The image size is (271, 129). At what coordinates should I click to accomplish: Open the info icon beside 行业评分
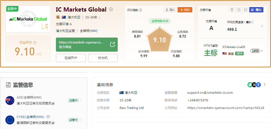click(x=35, y=42)
